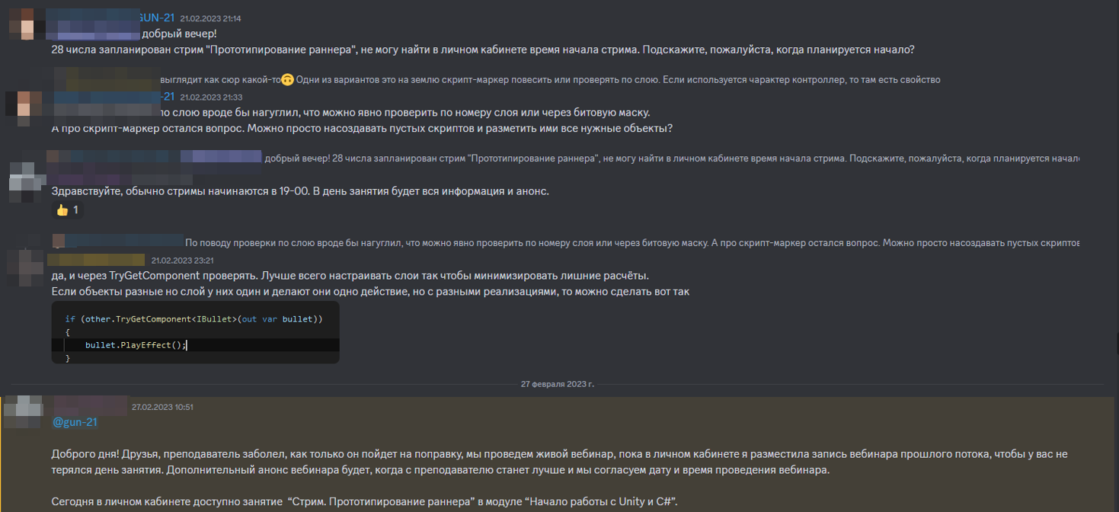Image resolution: width=1119 pixels, height=512 pixels.
Task: Click the '27 февраля 2023 г.' date divider
Action: 558,384
